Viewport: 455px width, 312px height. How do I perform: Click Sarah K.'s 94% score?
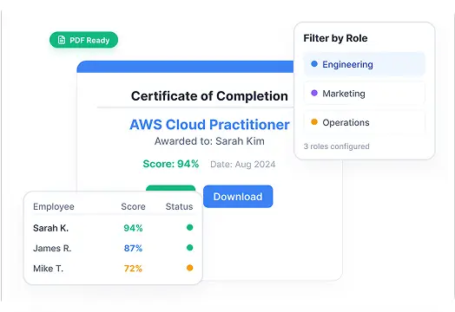coord(133,228)
